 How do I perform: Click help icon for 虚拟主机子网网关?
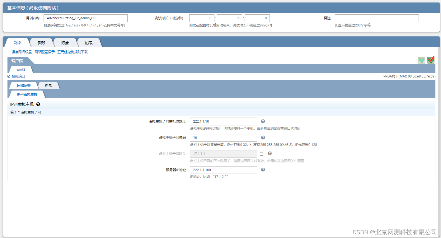tap(270, 153)
